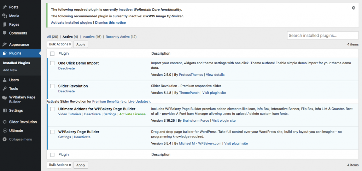Click the Settings sliders icon
This screenshot has height=171, width=362.
coord(4,110)
